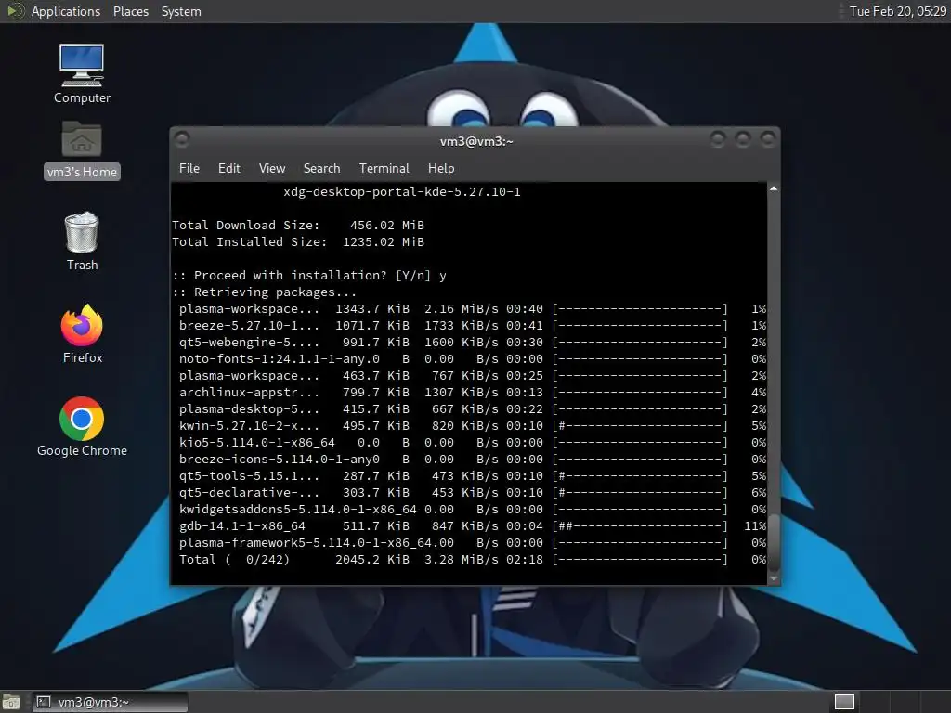Click the 'Total ( 0/242)' summary row
This screenshot has width=951, height=713.
coord(473,560)
